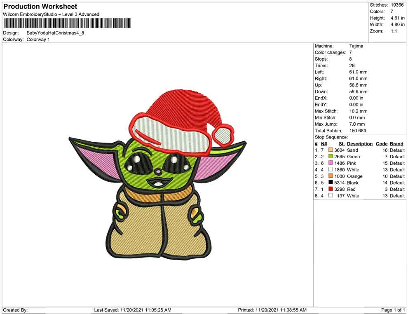Click the Created By label
The height and width of the screenshot is (314, 408).
[15, 310]
